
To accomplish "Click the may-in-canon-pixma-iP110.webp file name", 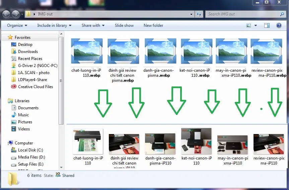I will pyautogui.click(x=233, y=73).
